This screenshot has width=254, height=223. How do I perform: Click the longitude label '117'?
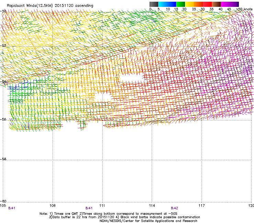tap(201, 206)
